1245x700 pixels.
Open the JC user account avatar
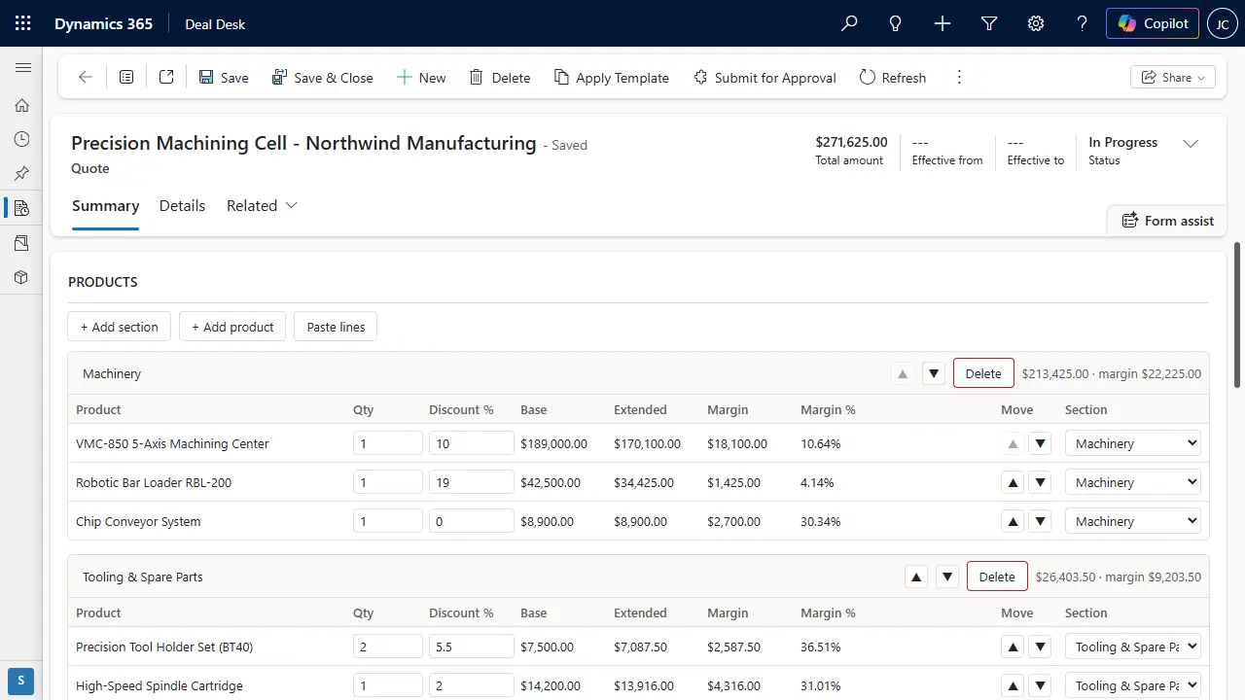coord(1223,23)
